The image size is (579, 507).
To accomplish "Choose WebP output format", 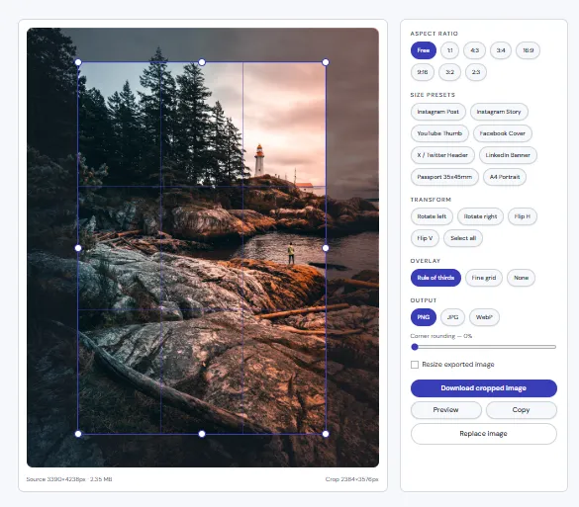I will pos(484,317).
